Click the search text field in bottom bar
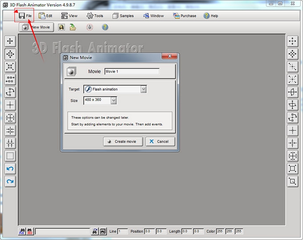Screen dimensions: 303x240 pos(62,231)
